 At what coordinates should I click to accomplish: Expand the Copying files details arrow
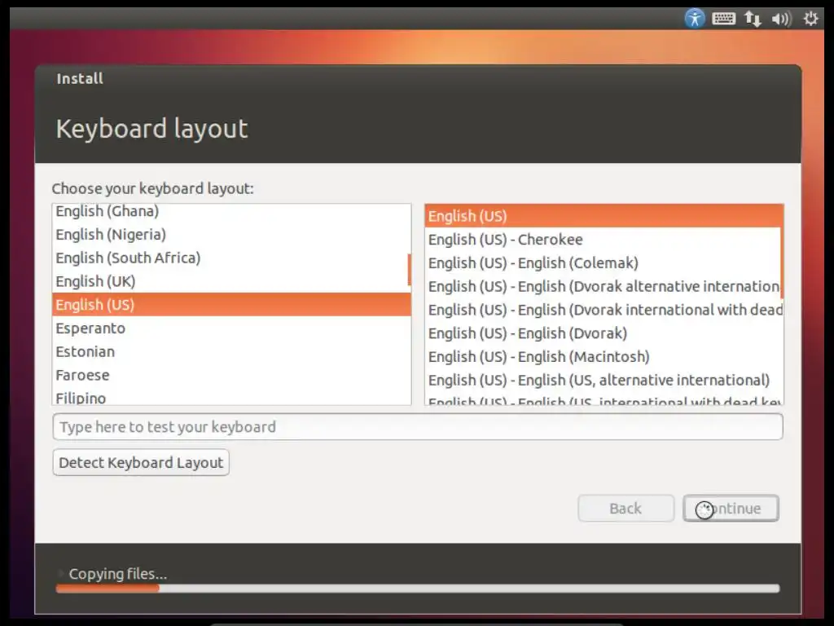60,573
